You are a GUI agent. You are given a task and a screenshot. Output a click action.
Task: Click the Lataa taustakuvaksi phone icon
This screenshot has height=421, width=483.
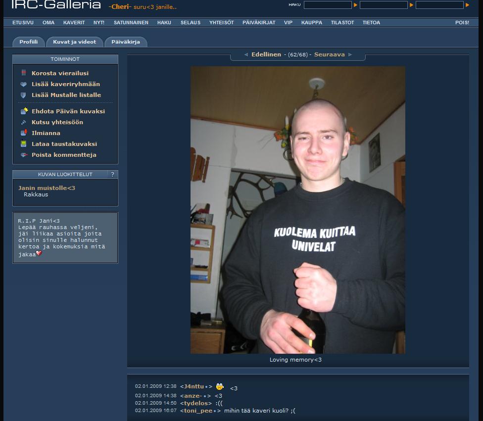(x=23, y=144)
